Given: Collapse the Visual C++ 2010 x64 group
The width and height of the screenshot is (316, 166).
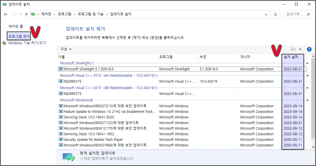Looking at the screenshot, I should (307, 76).
